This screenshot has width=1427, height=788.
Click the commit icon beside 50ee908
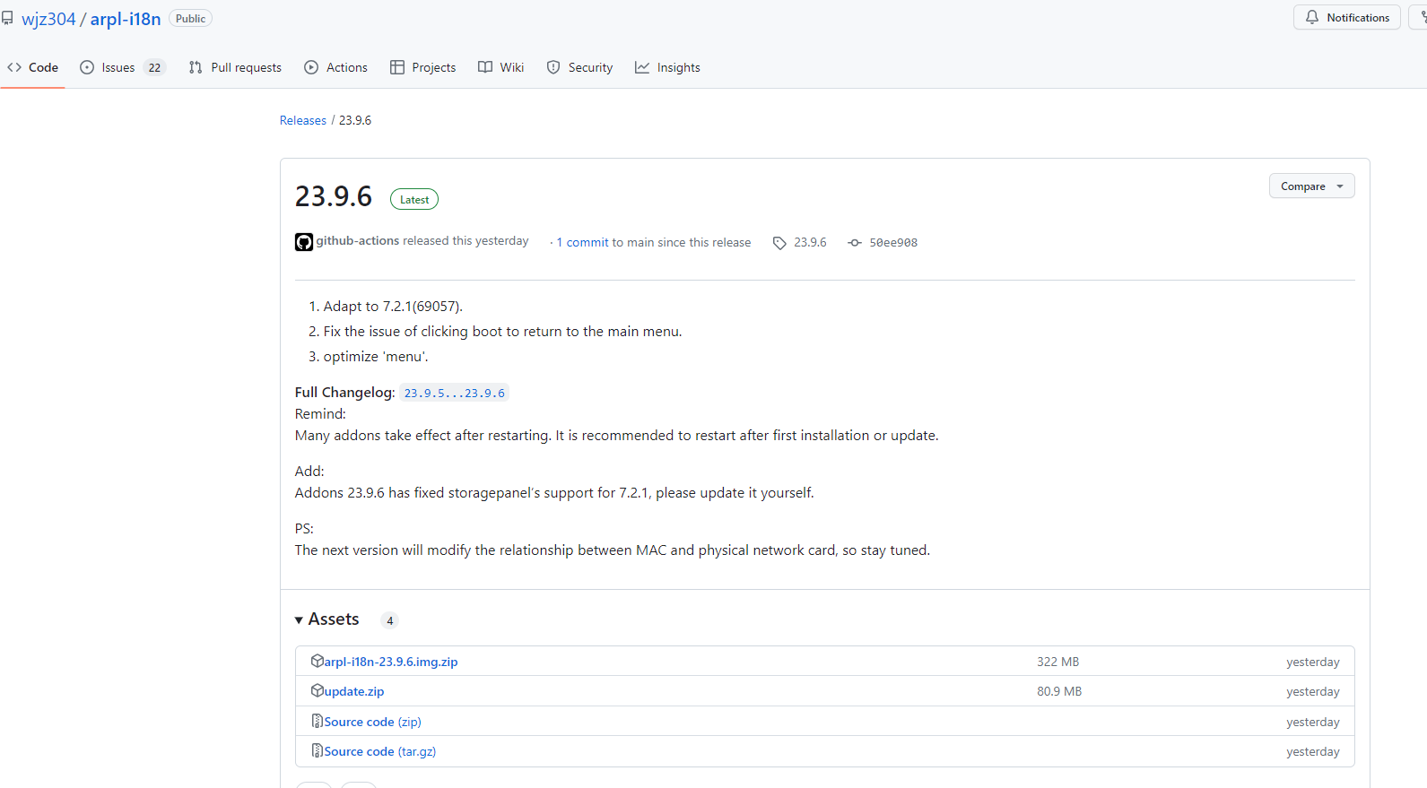pyautogui.click(x=855, y=243)
